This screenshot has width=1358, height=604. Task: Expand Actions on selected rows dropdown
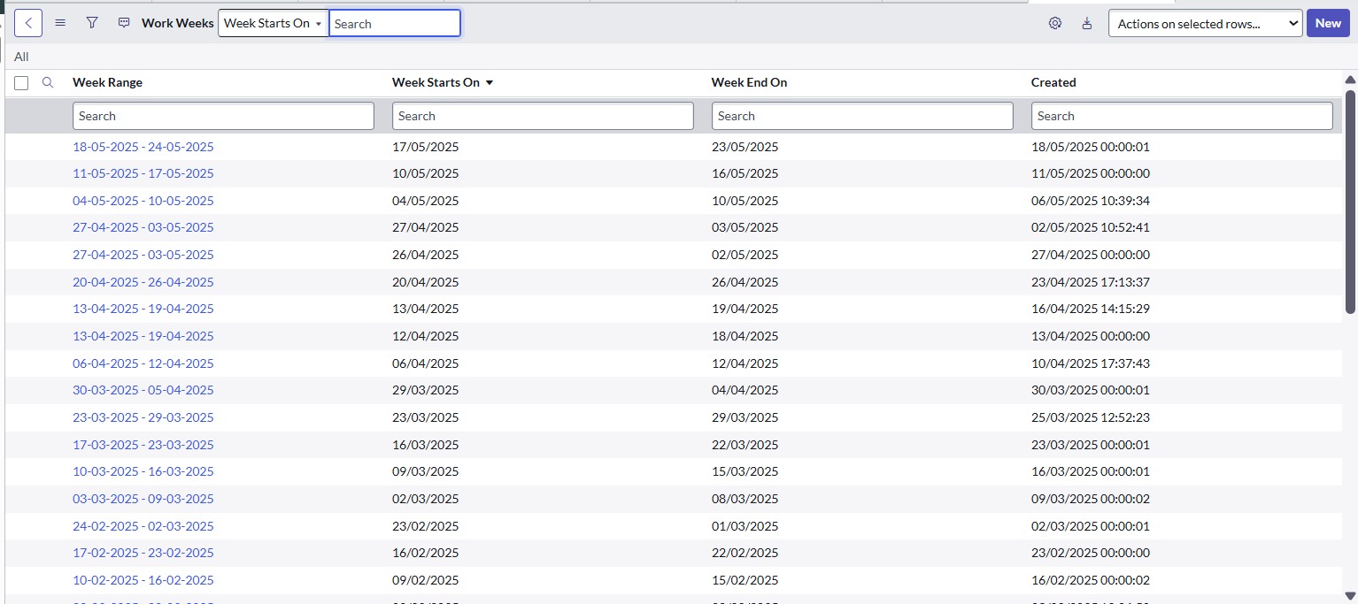point(1205,24)
